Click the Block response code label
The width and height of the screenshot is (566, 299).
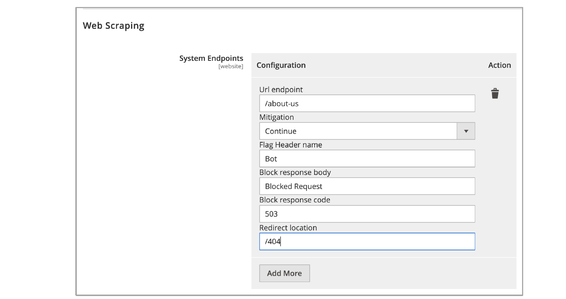(294, 200)
